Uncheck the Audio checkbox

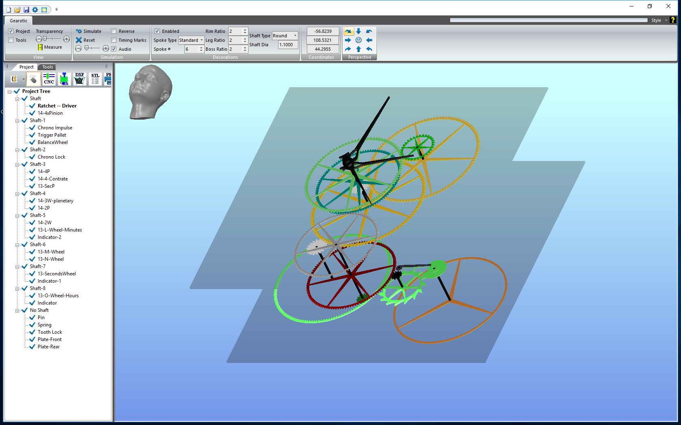[x=114, y=49]
